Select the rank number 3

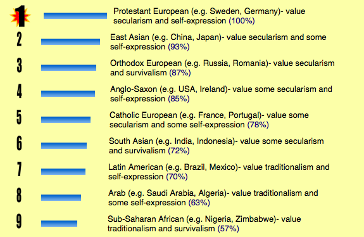pyautogui.click(x=19, y=65)
